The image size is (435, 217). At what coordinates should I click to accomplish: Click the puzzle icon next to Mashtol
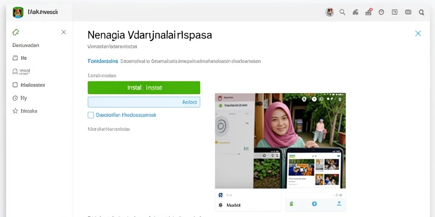(220, 205)
